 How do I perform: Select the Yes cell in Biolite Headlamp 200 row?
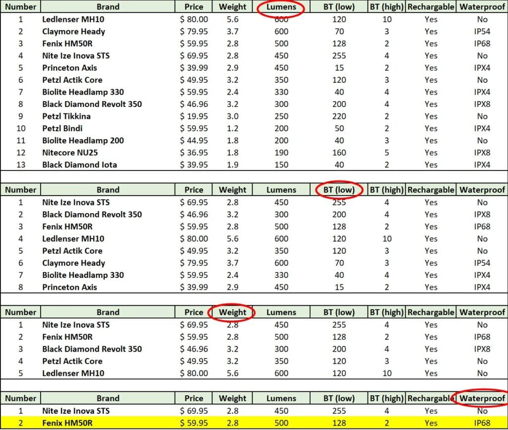(431, 141)
